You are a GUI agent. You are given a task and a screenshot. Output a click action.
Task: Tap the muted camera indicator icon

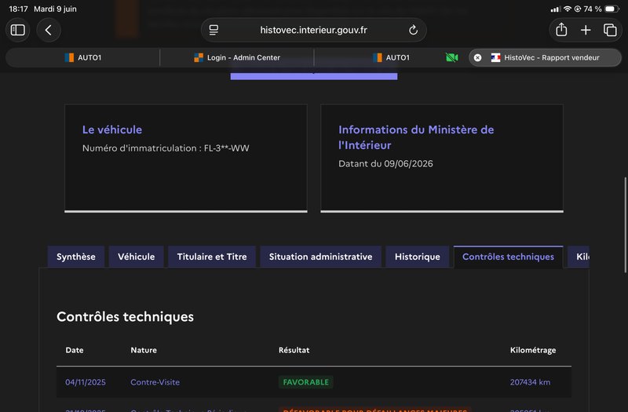pos(452,57)
